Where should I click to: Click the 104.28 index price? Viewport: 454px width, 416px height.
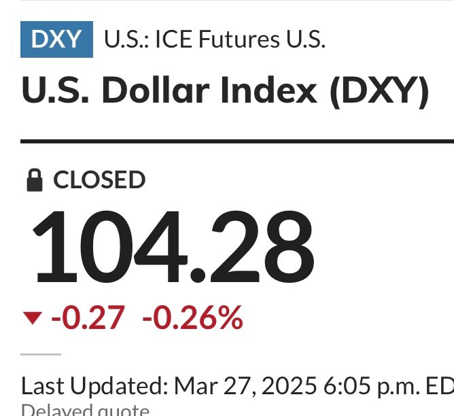tap(173, 247)
